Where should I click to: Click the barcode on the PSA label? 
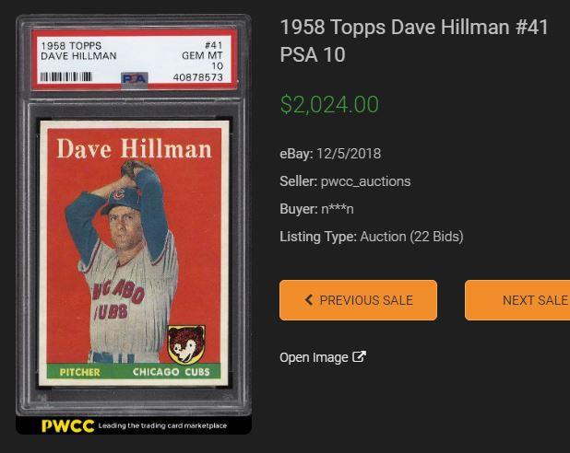click(66, 76)
